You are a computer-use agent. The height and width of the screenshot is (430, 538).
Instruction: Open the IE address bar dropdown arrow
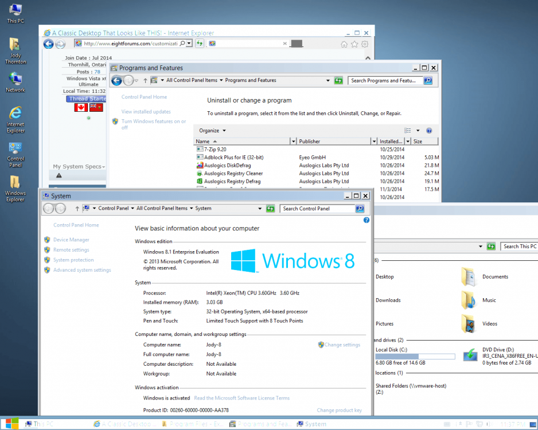pyautogui.click(x=189, y=44)
